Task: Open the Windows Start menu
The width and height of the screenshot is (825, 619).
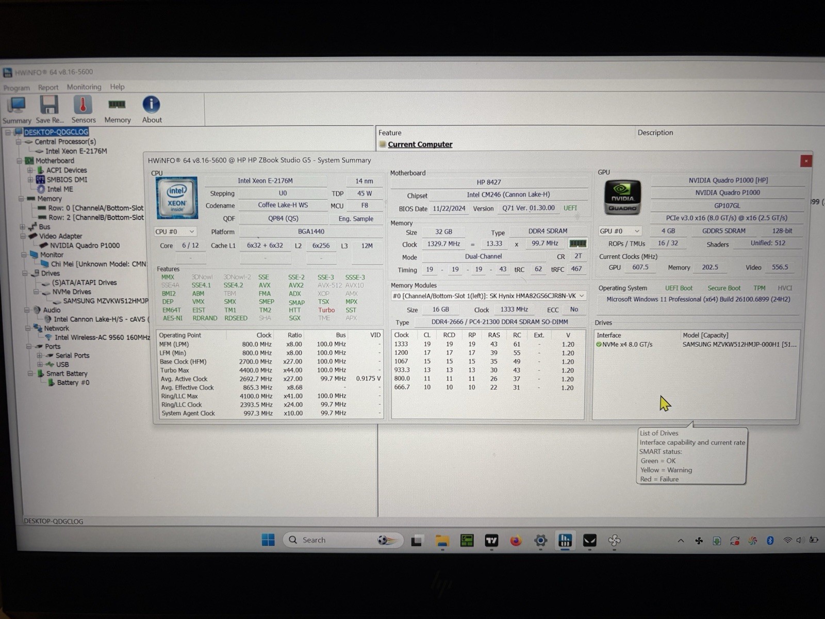Action: 268,540
